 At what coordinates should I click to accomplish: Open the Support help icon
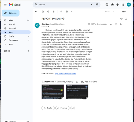[107, 5]
